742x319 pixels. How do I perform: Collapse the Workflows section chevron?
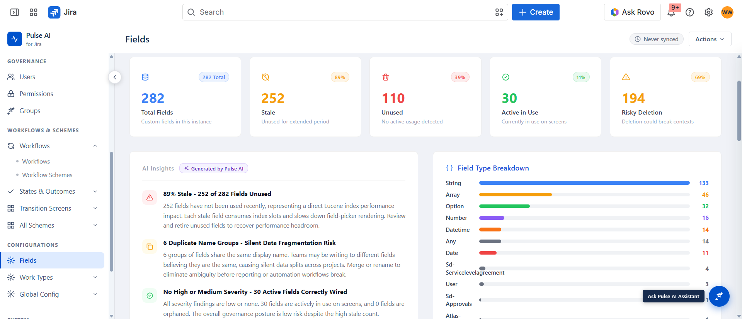pyautogui.click(x=95, y=146)
